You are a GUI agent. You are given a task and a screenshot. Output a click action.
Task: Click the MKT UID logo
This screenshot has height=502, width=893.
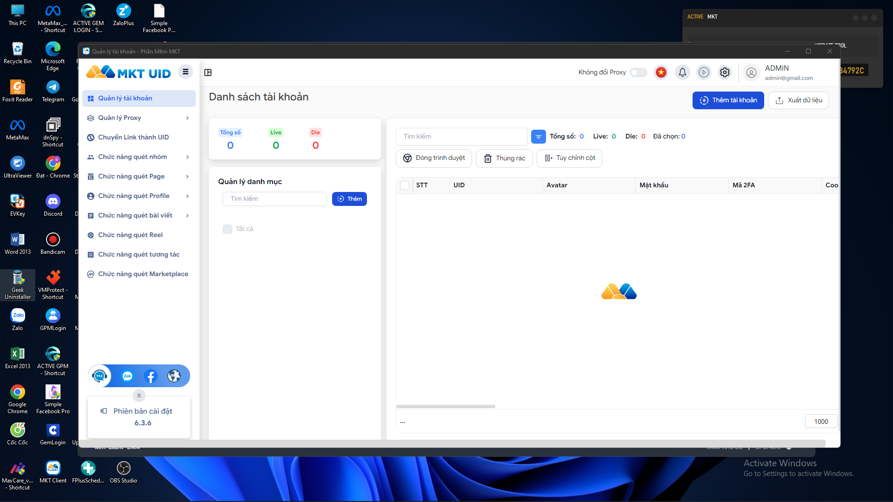[x=128, y=72]
